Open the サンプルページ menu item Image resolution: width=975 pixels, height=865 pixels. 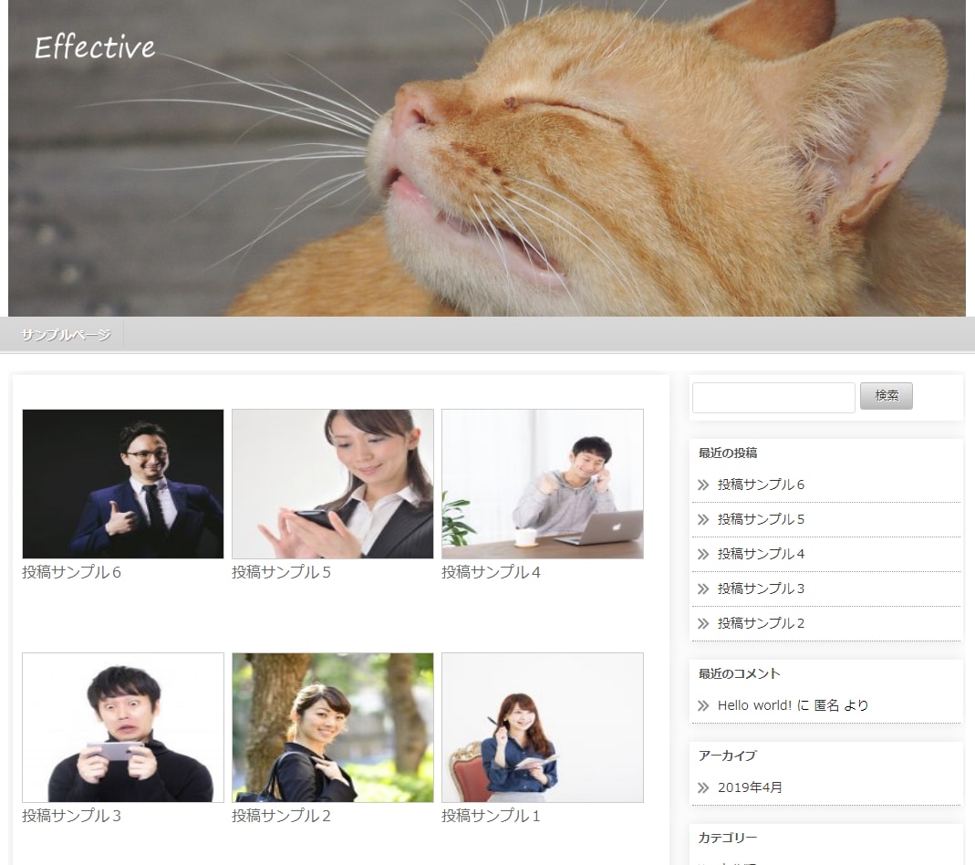[66, 335]
